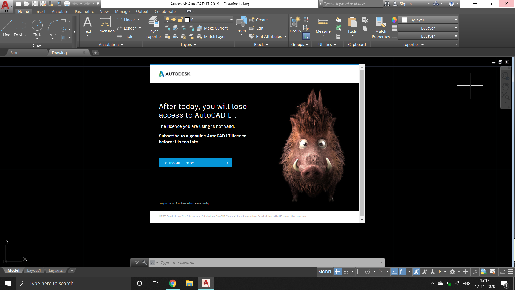Choose the Polyline tool
The height and width of the screenshot is (290, 515).
point(21,28)
